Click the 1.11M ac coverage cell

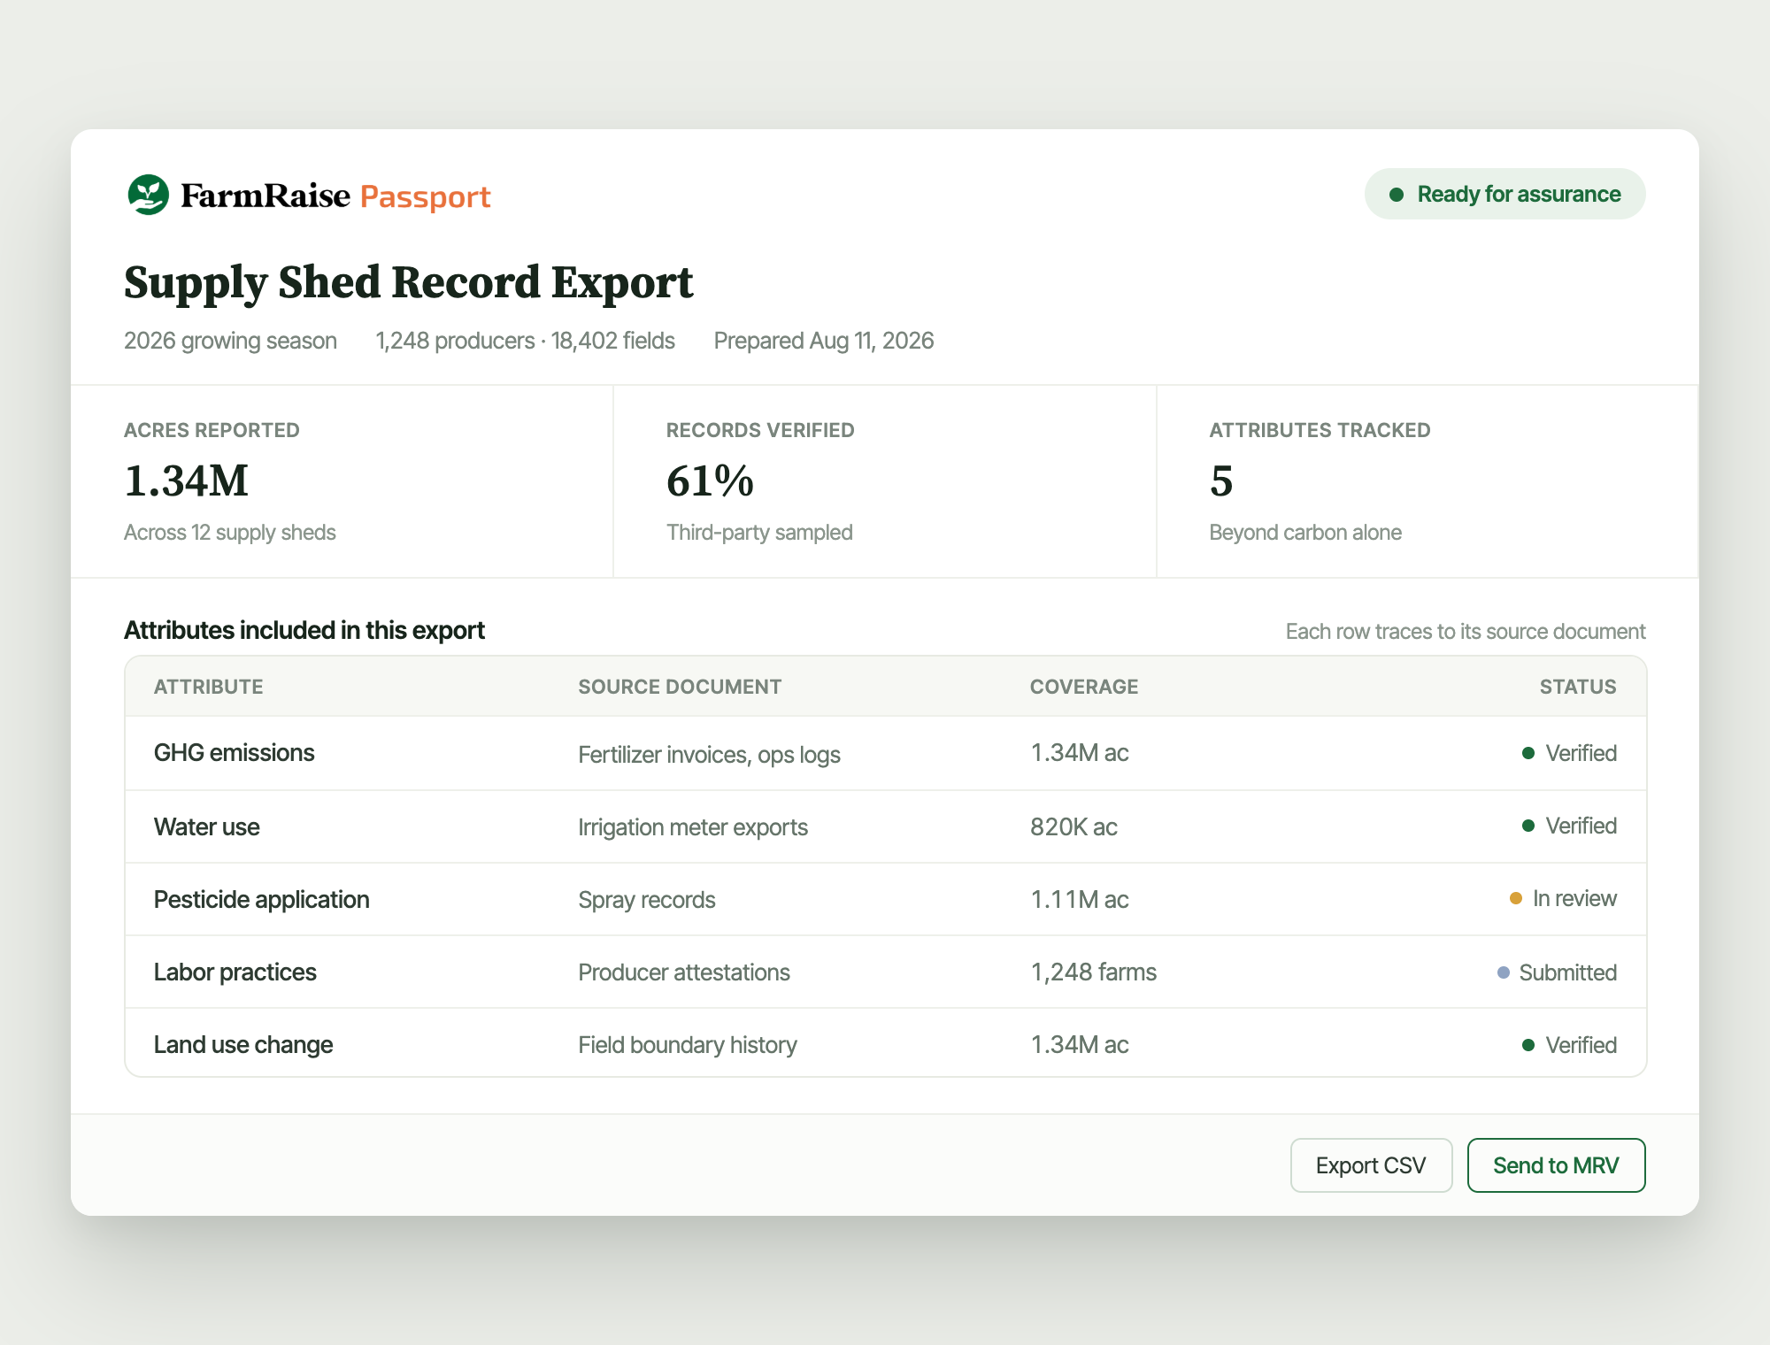click(1080, 900)
